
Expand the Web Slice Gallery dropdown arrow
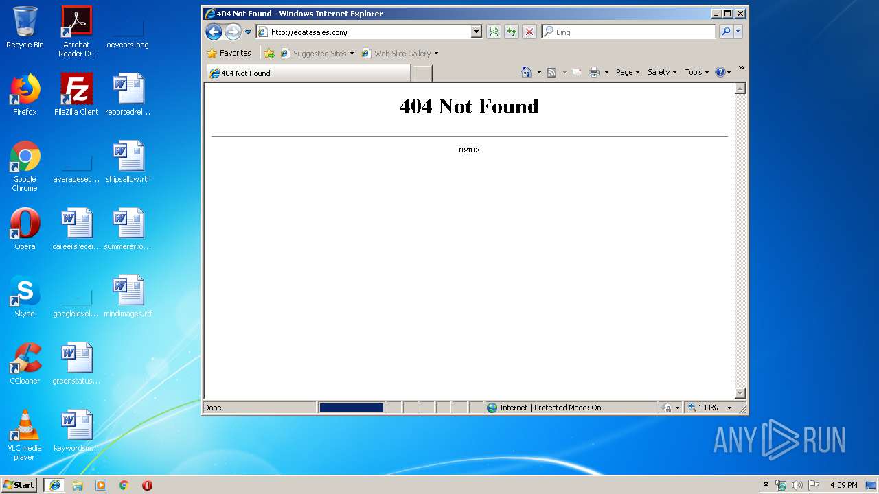[x=436, y=54]
